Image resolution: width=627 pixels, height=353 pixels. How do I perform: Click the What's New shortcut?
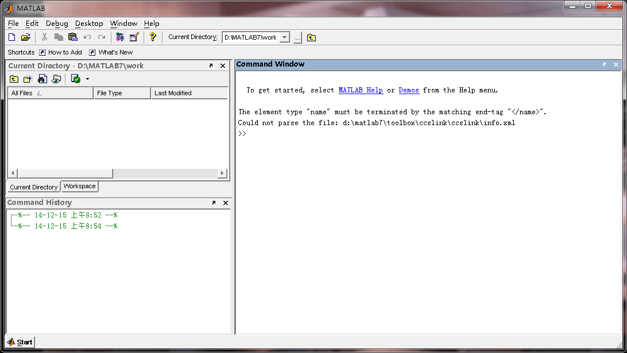pyautogui.click(x=111, y=52)
